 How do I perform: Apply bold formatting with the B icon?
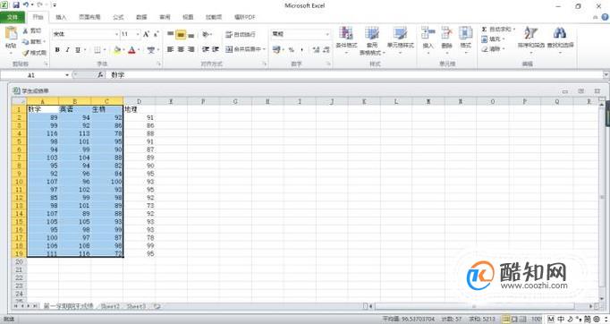coord(57,50)
